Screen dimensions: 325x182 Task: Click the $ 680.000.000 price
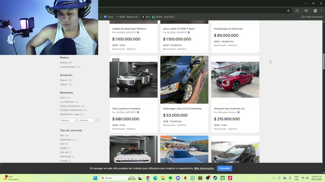pyautogui.click(x=126, y=119)
